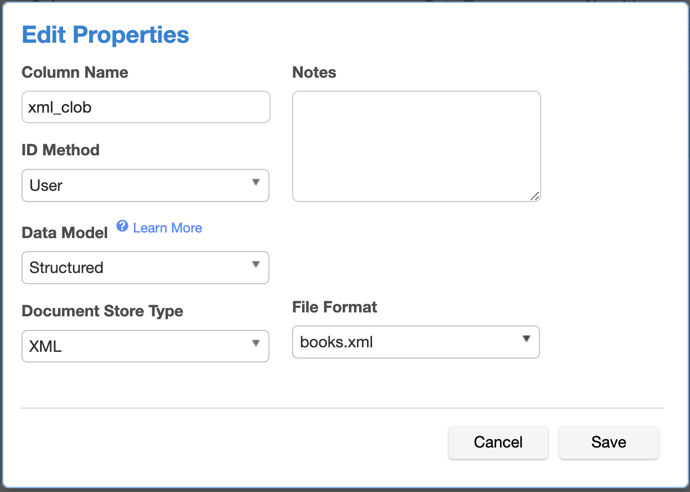Open the dropdown showing User
Image resolution: width=690 pixels, height=492 pixels.
[145, 185]
